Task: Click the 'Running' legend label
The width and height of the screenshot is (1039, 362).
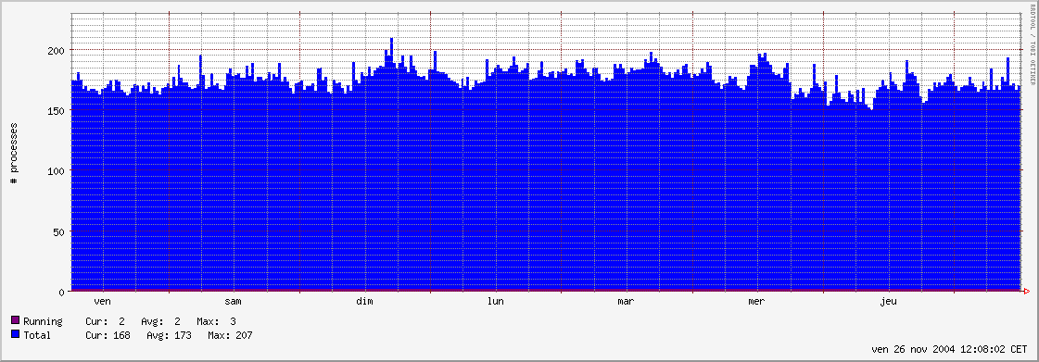Action: (43, 321)
